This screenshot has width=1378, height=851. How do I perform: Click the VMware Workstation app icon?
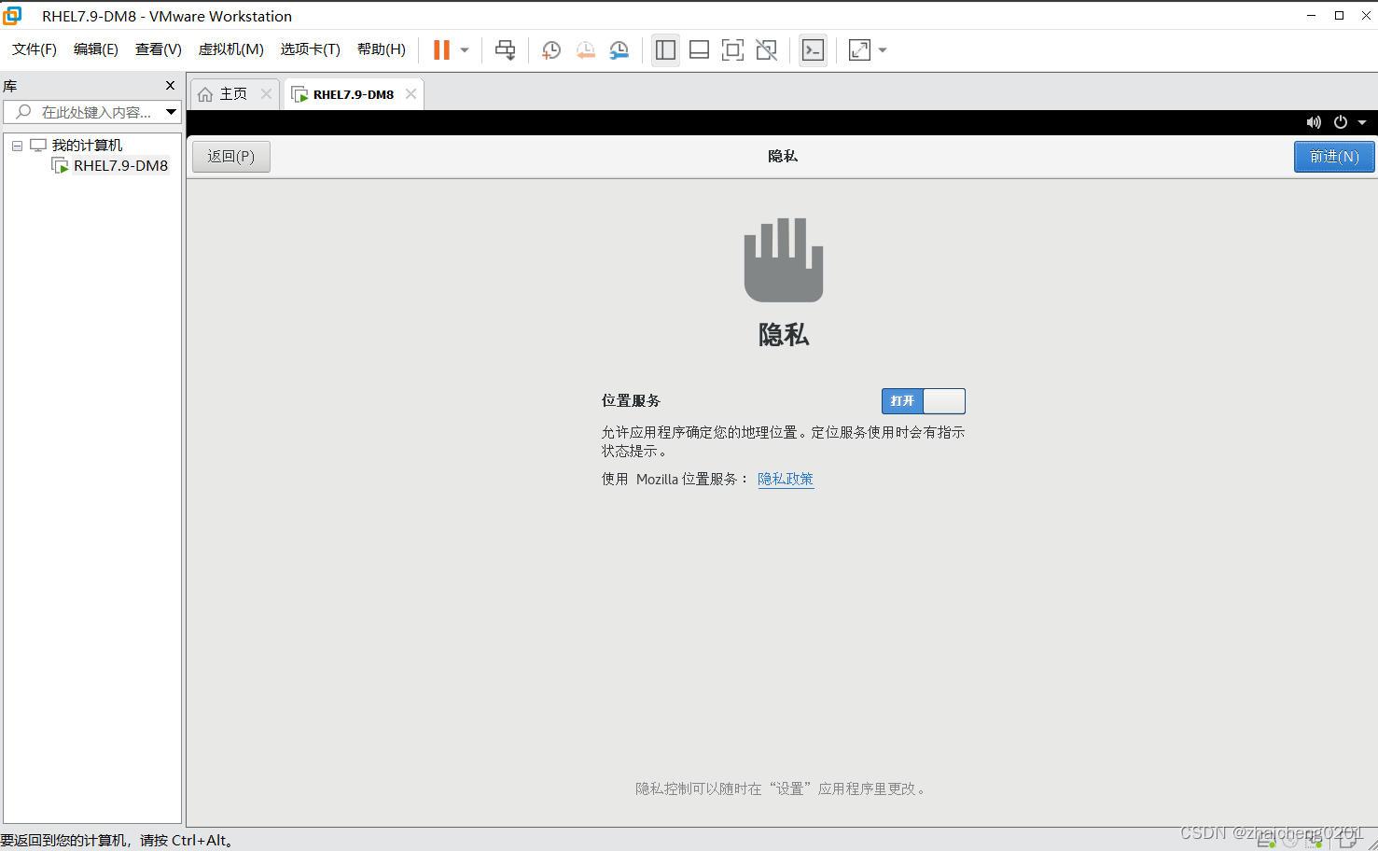point(12,16)
